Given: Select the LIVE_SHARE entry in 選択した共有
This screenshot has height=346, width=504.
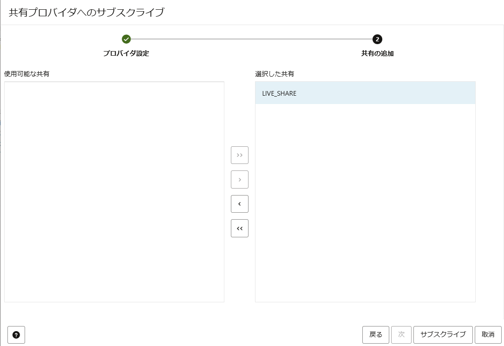Looking at the screenshot, I should coord(279,93).
